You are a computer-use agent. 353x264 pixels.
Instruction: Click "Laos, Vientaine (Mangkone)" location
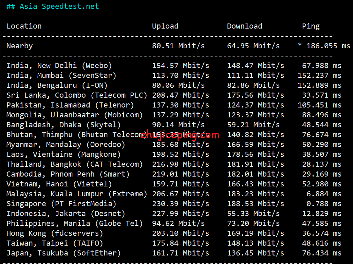63,154
